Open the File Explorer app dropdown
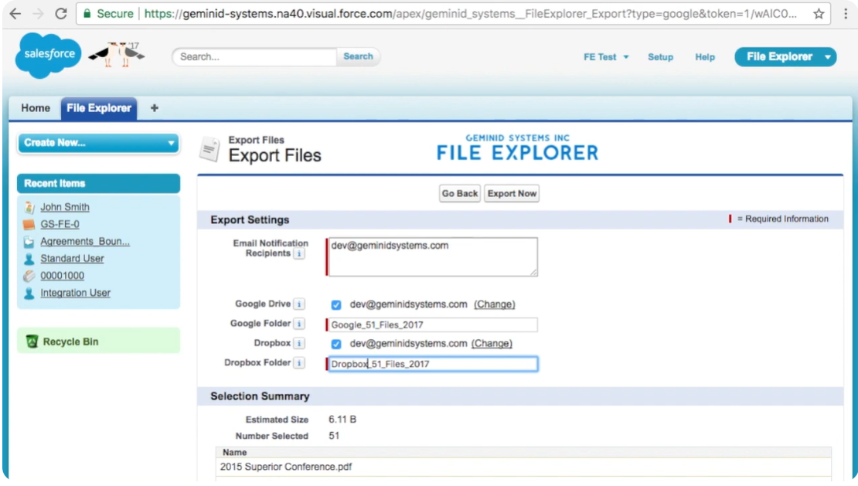The image size is (858, 486). point(785,56)
